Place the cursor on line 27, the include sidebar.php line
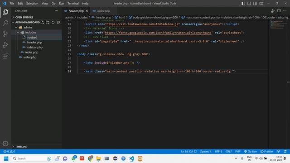The image size is (290, 163). (x=112, y=63)
